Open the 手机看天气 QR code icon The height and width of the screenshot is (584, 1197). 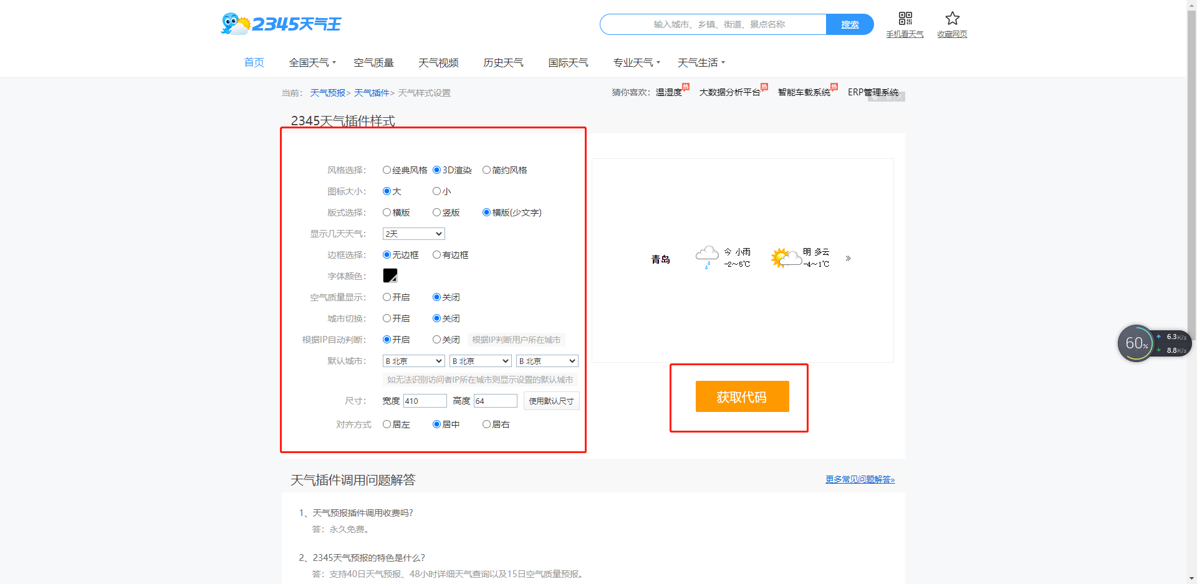pos(905,18)
